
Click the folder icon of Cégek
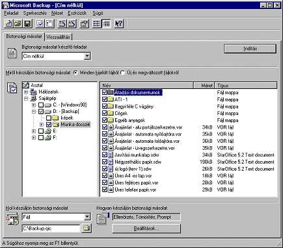click(x=111, y=113)
